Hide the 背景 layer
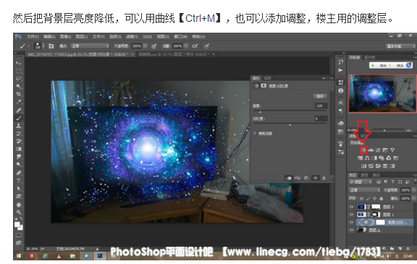The width and height of the screenshot is (417, 264). pyautogui.click(x=352, y=230)
